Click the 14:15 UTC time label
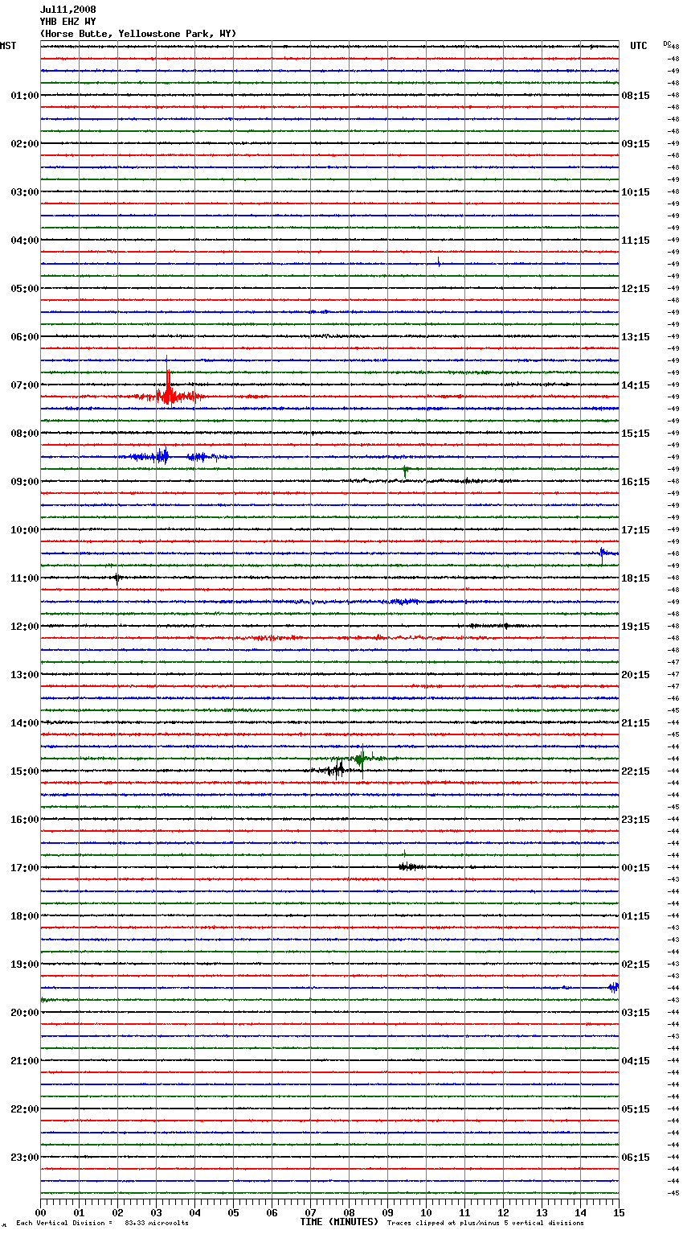Screen dimensions: 683x1234 coord(636,385)
